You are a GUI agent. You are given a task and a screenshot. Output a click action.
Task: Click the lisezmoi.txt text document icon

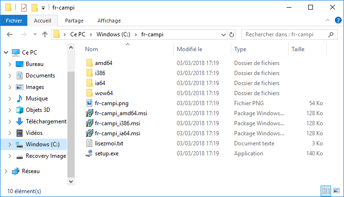(89, 143)
